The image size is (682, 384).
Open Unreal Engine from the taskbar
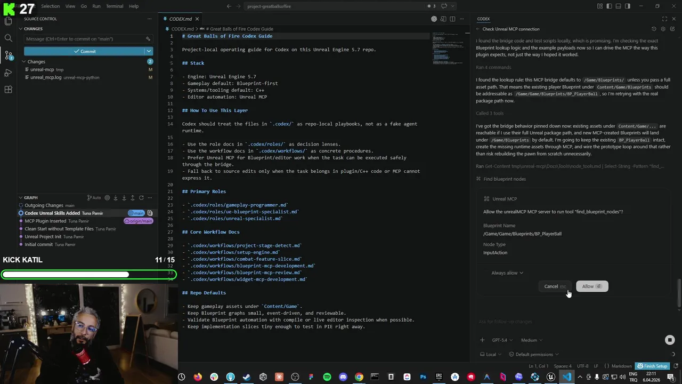pos(551,377)
